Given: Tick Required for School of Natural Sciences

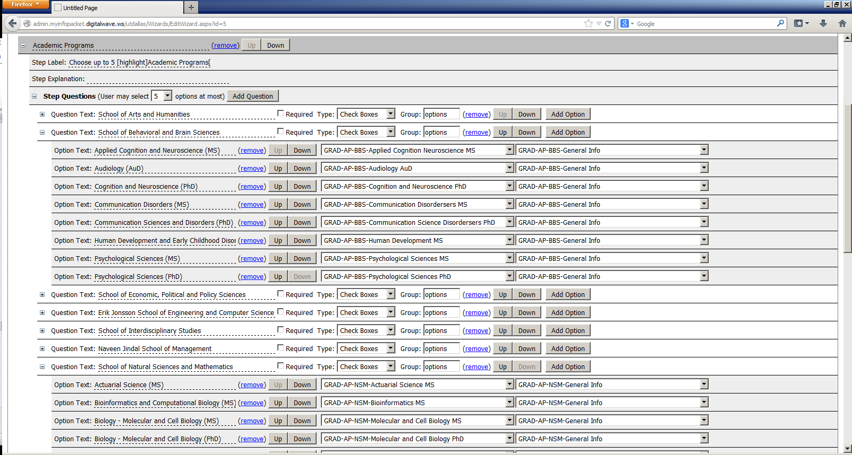Looking at the screenshot, I should tap(280, 366).
